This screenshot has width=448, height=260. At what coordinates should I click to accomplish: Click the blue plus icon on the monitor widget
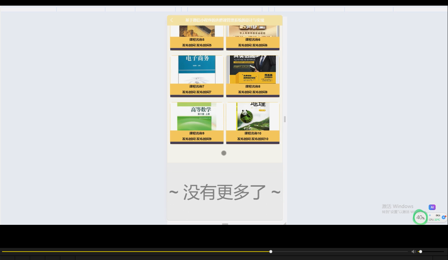tap(444, 217)
